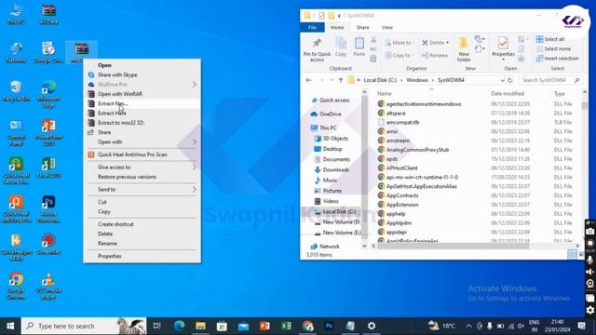Viewport: 596px width, 335px height.
Task: Select the Control Panel desktop icon
Action: [16, 132]
